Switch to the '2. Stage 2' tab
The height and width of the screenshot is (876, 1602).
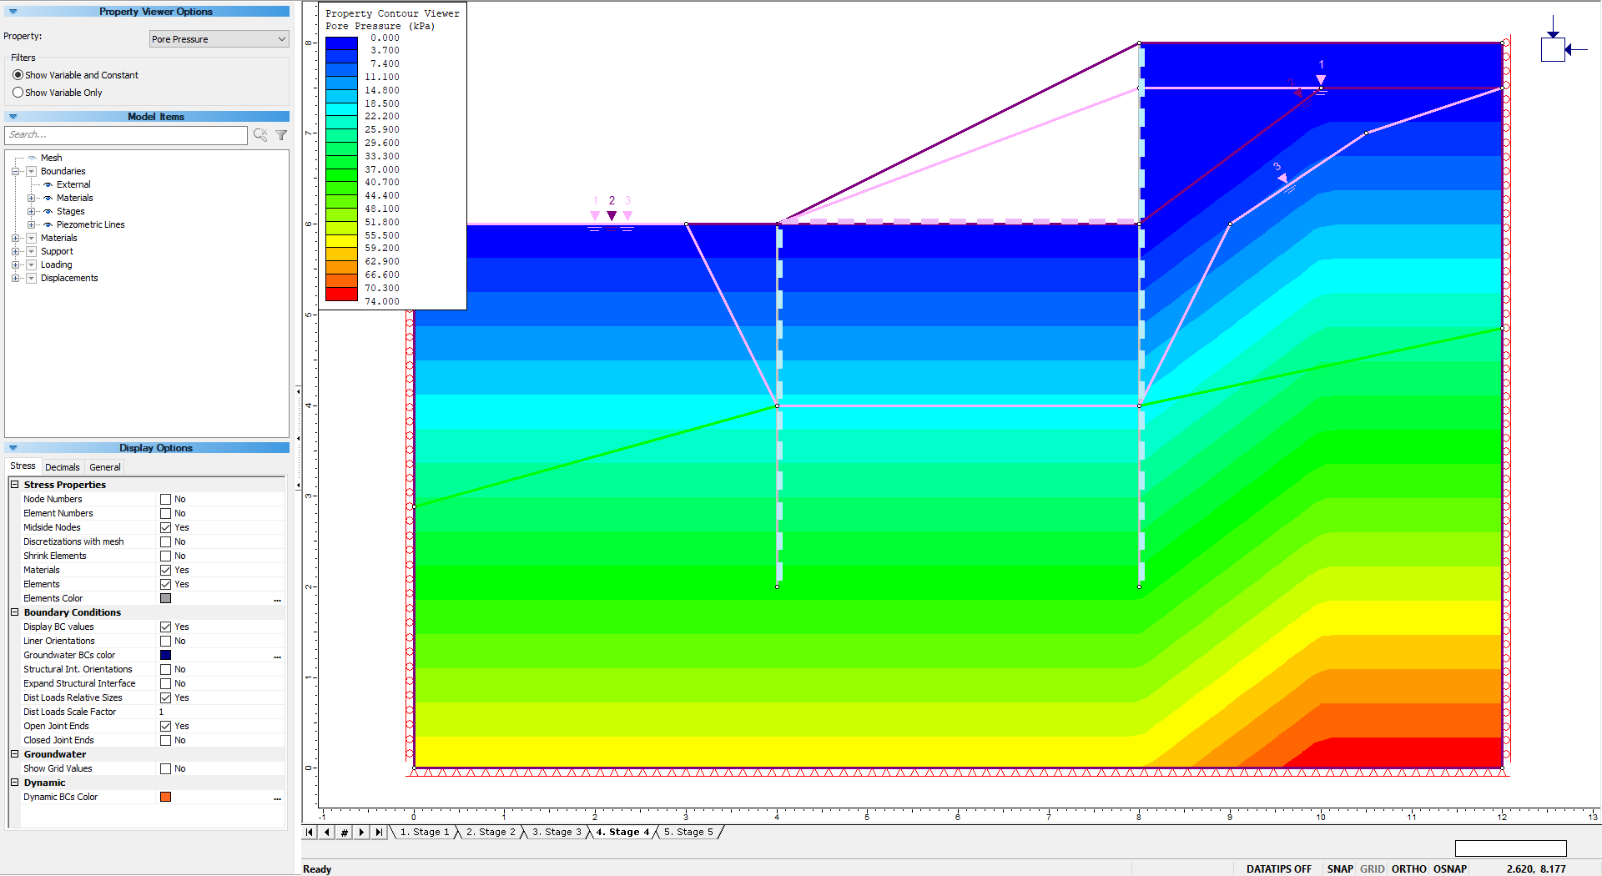[491, 832]
